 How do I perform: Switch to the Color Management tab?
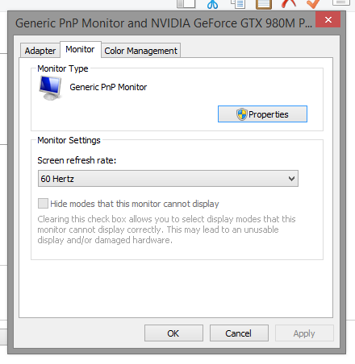click(x=140, y=50)
